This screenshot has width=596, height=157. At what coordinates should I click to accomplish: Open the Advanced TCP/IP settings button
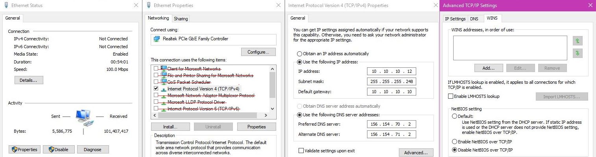pyautogui.click(x=416, y=152)
